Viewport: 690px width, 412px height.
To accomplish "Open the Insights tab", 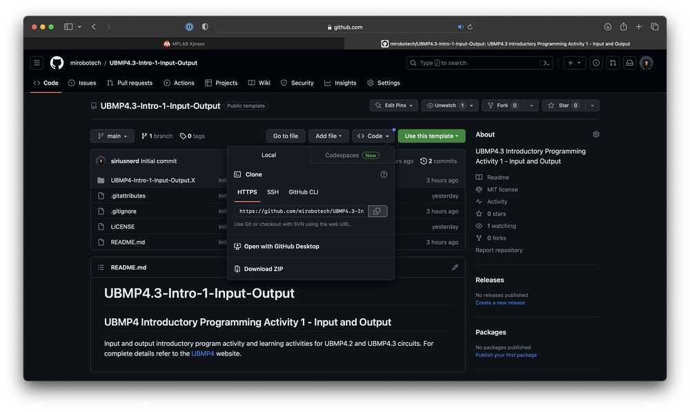I will coord(340,83).
